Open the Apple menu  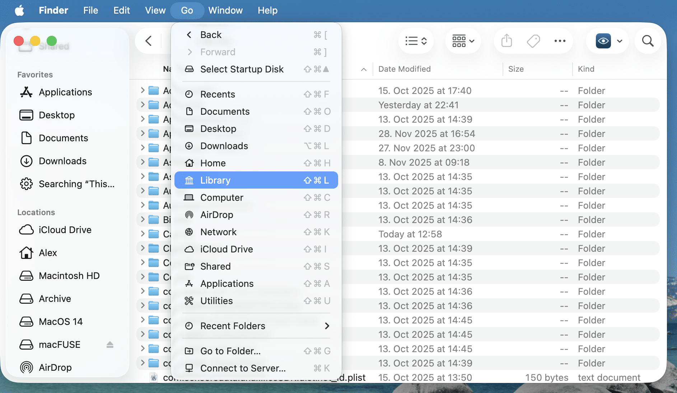click(x=19, y=10)
